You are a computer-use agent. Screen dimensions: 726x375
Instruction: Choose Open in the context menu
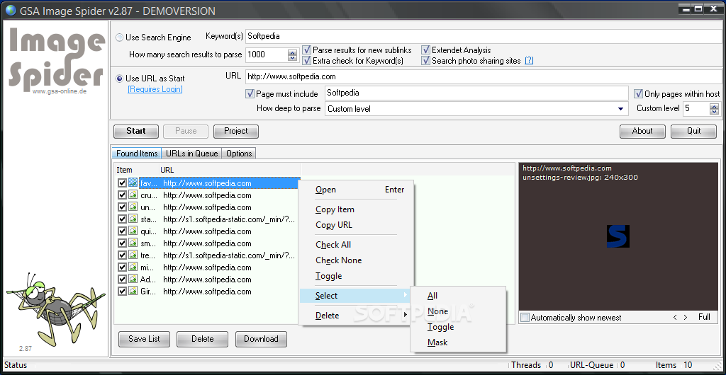click(x=356, y=190)
